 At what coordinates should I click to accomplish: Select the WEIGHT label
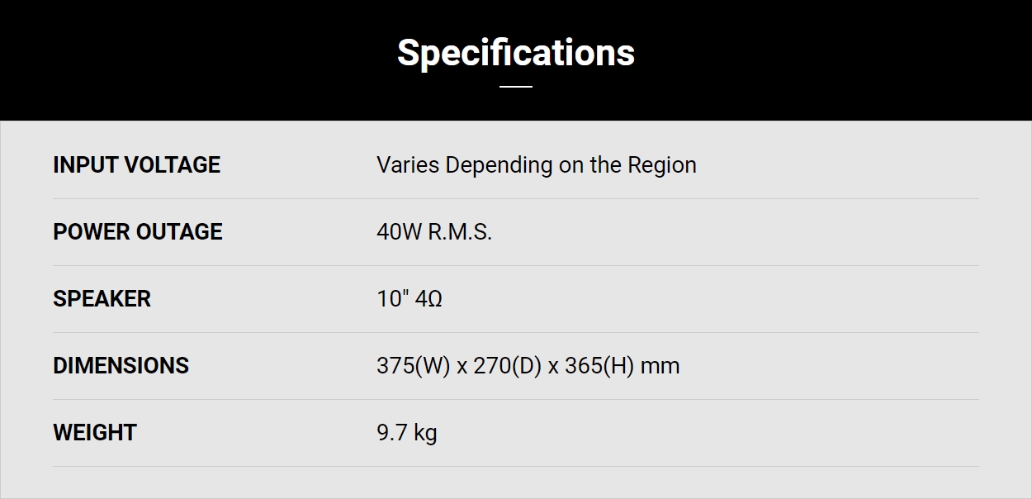point(94,432)
